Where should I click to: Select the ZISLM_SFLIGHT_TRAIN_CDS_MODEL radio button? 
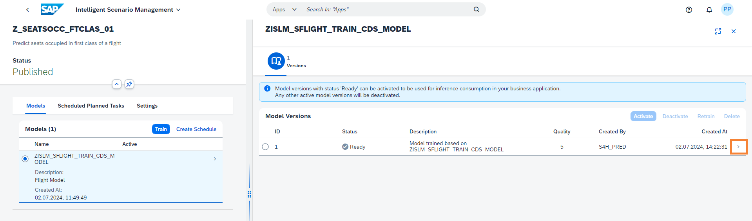pos(25,159)
